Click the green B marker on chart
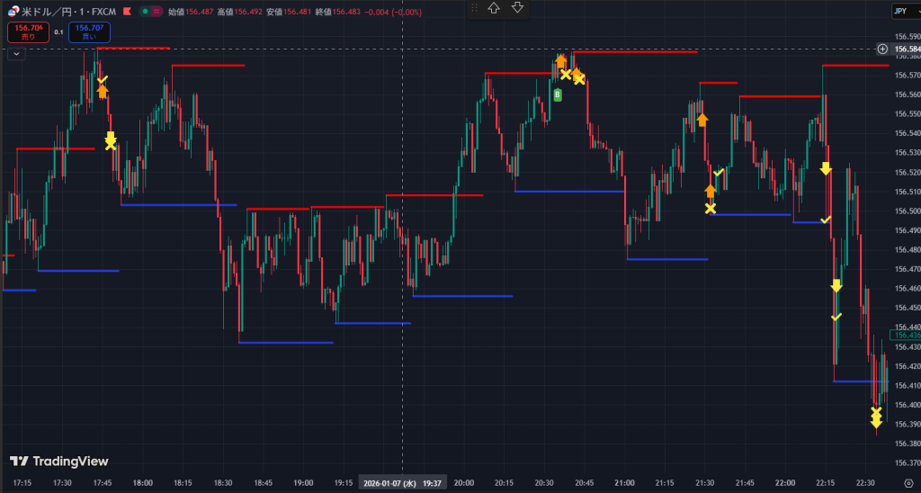The height and width of the screenshot is (493, 921). pos(558,94)
